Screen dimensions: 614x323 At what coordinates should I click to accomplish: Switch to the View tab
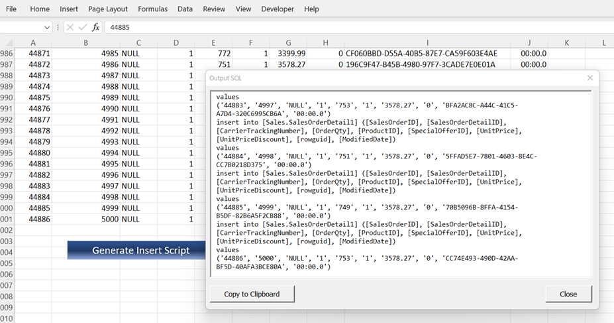tap(243, 9)
